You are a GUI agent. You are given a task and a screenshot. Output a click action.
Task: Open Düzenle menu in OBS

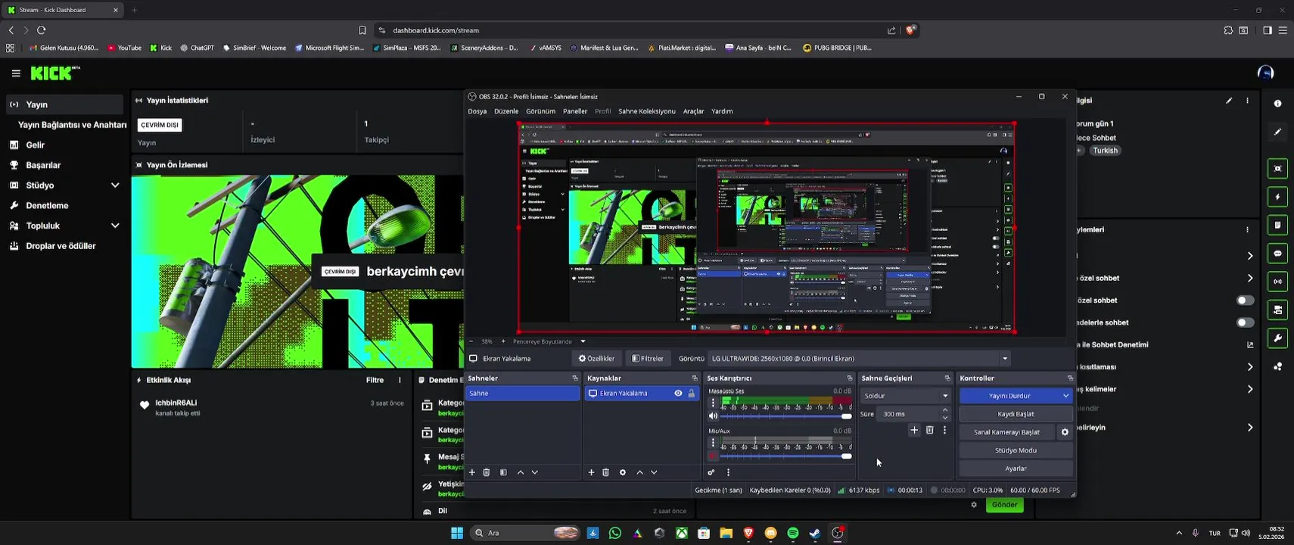[x=506, y=111]
